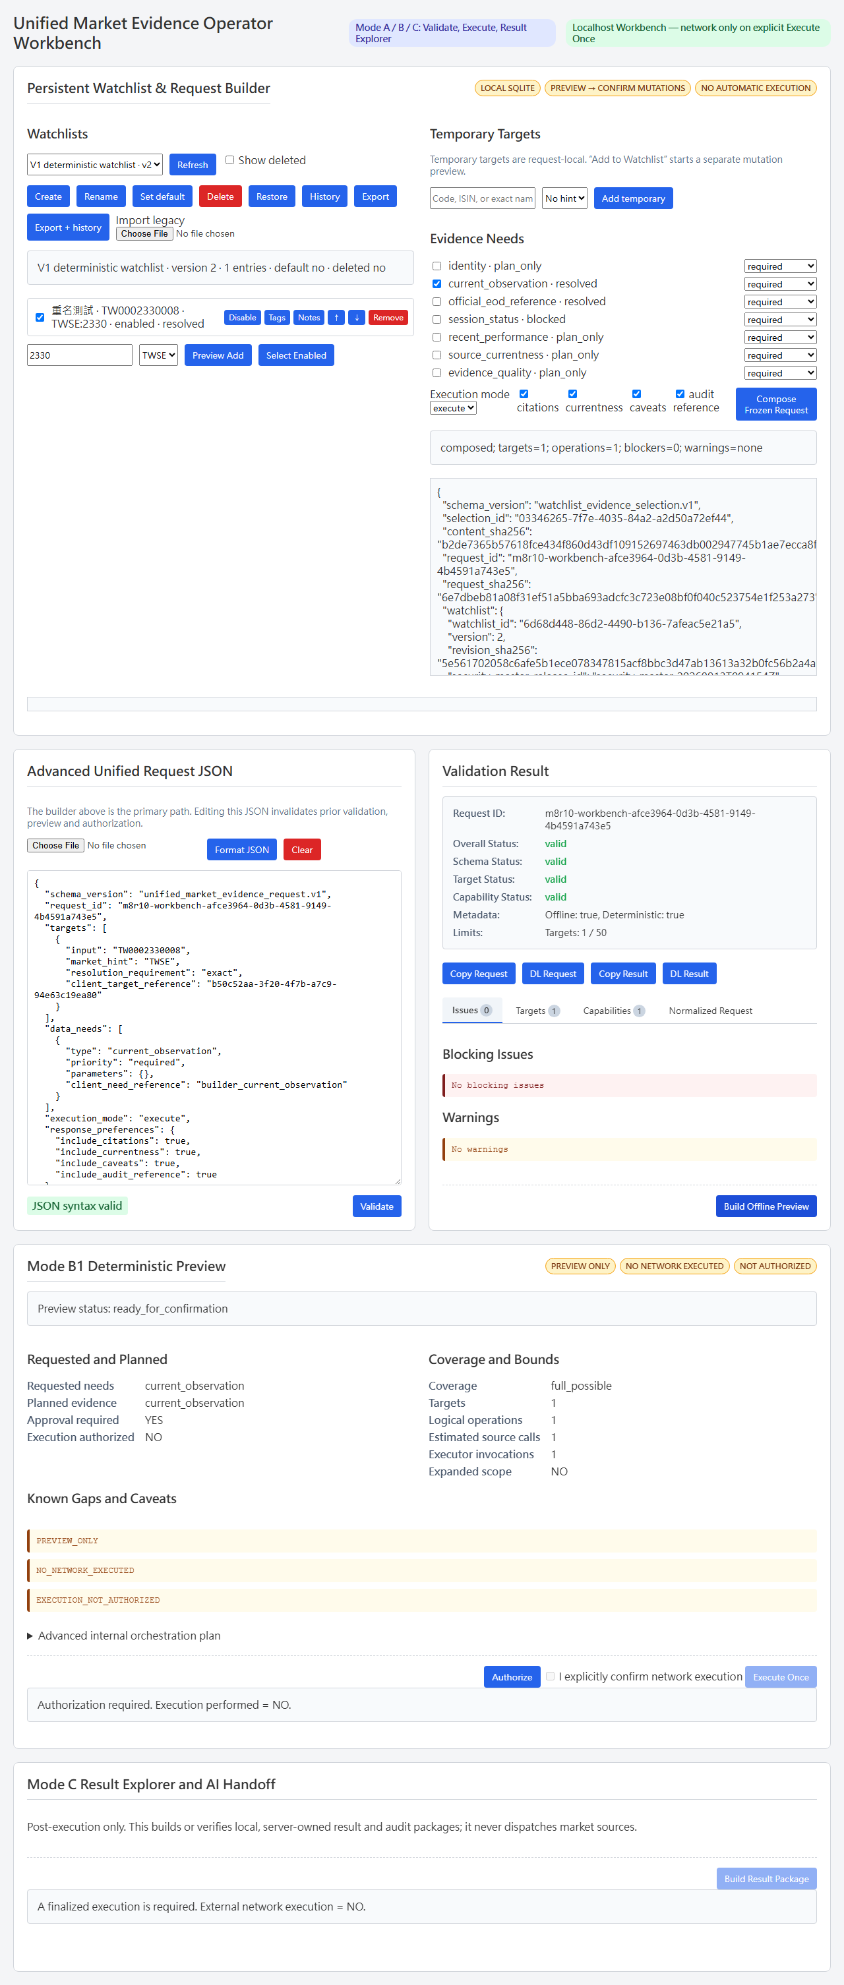Open the Capabilities tab
Viewport: 844px width, 1985px height.
pos(613,1011)
